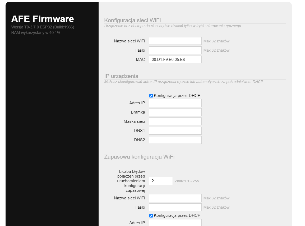Click the primary Hasło password field
305x226 pixels.
pyautogui.click(x=175, y=50)
